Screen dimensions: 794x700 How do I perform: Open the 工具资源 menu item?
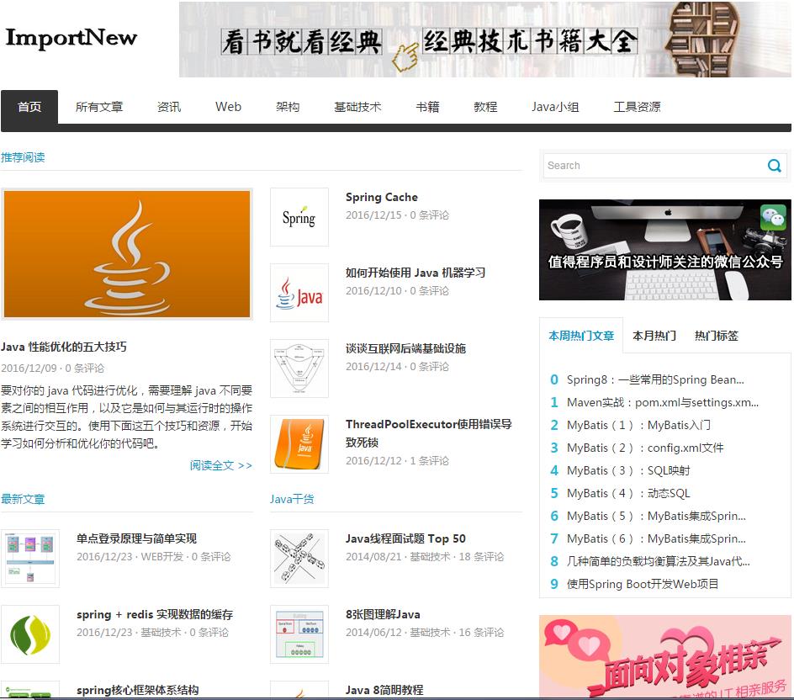click(637, 107)
